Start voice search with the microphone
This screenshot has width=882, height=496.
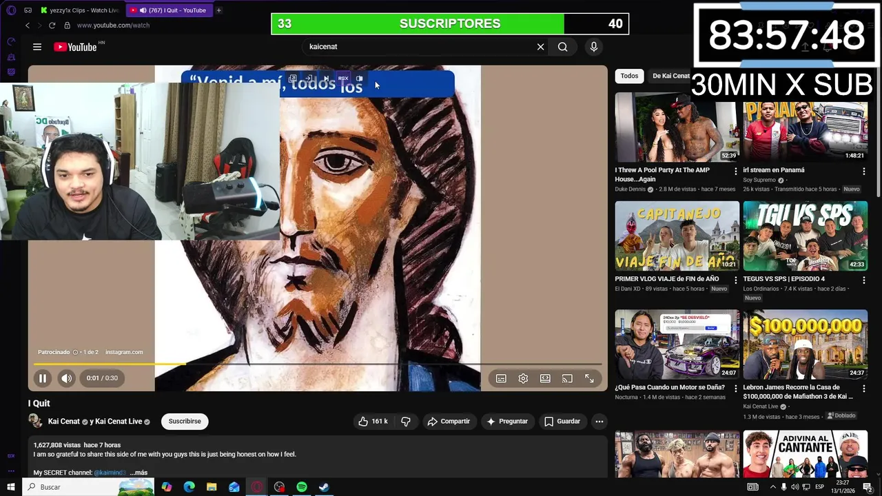(x=594, y=47)
